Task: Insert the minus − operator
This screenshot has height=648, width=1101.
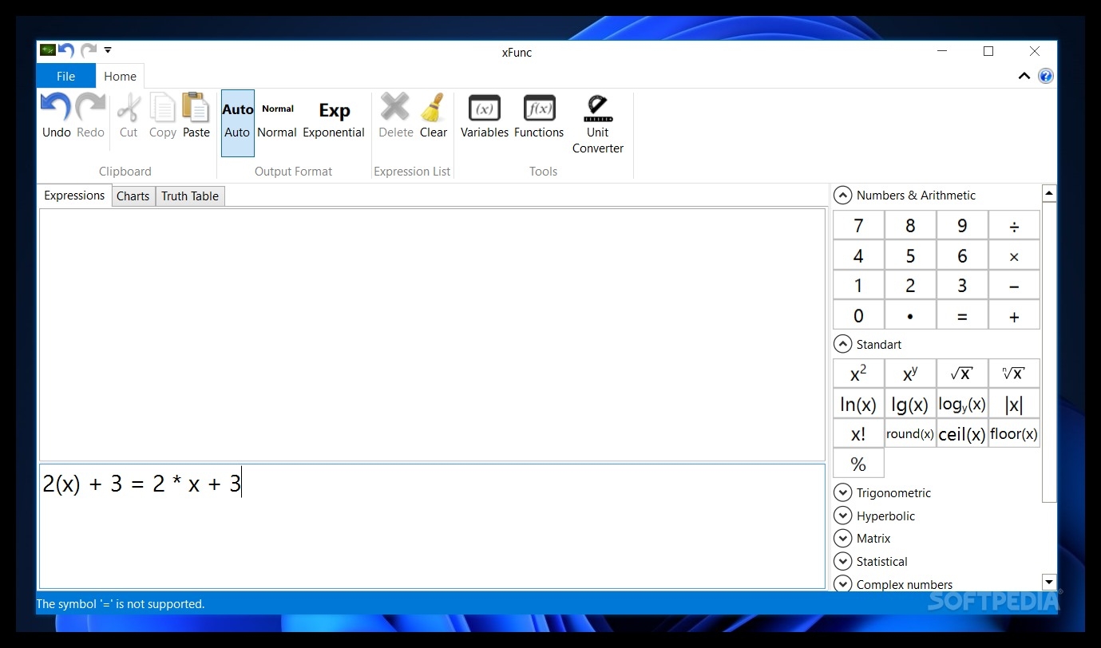Action: tap(1014, 286)
